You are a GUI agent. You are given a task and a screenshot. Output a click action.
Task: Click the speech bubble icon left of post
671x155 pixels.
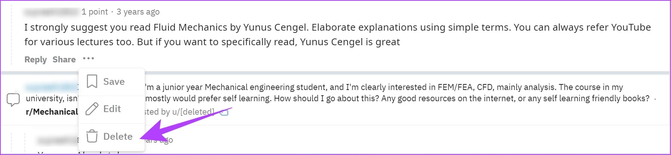click(x=13, y=100)
